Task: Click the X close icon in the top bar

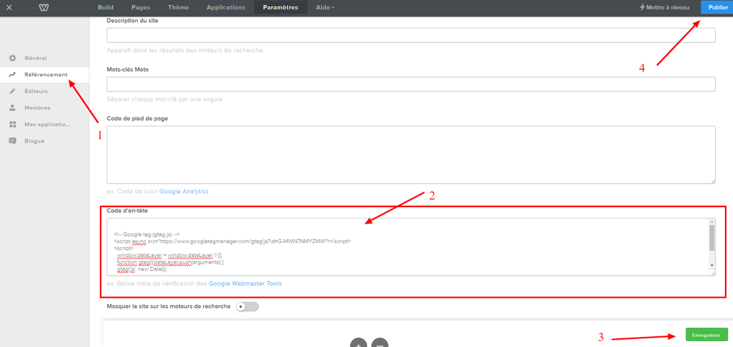Action: (x=9, y=7)
